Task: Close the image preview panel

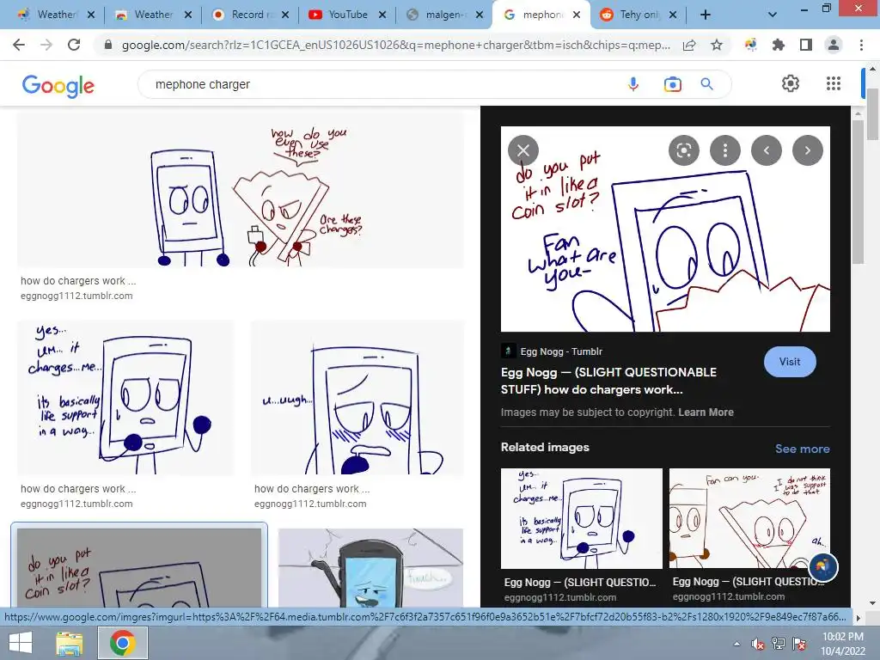Action: tap(523, 150)
